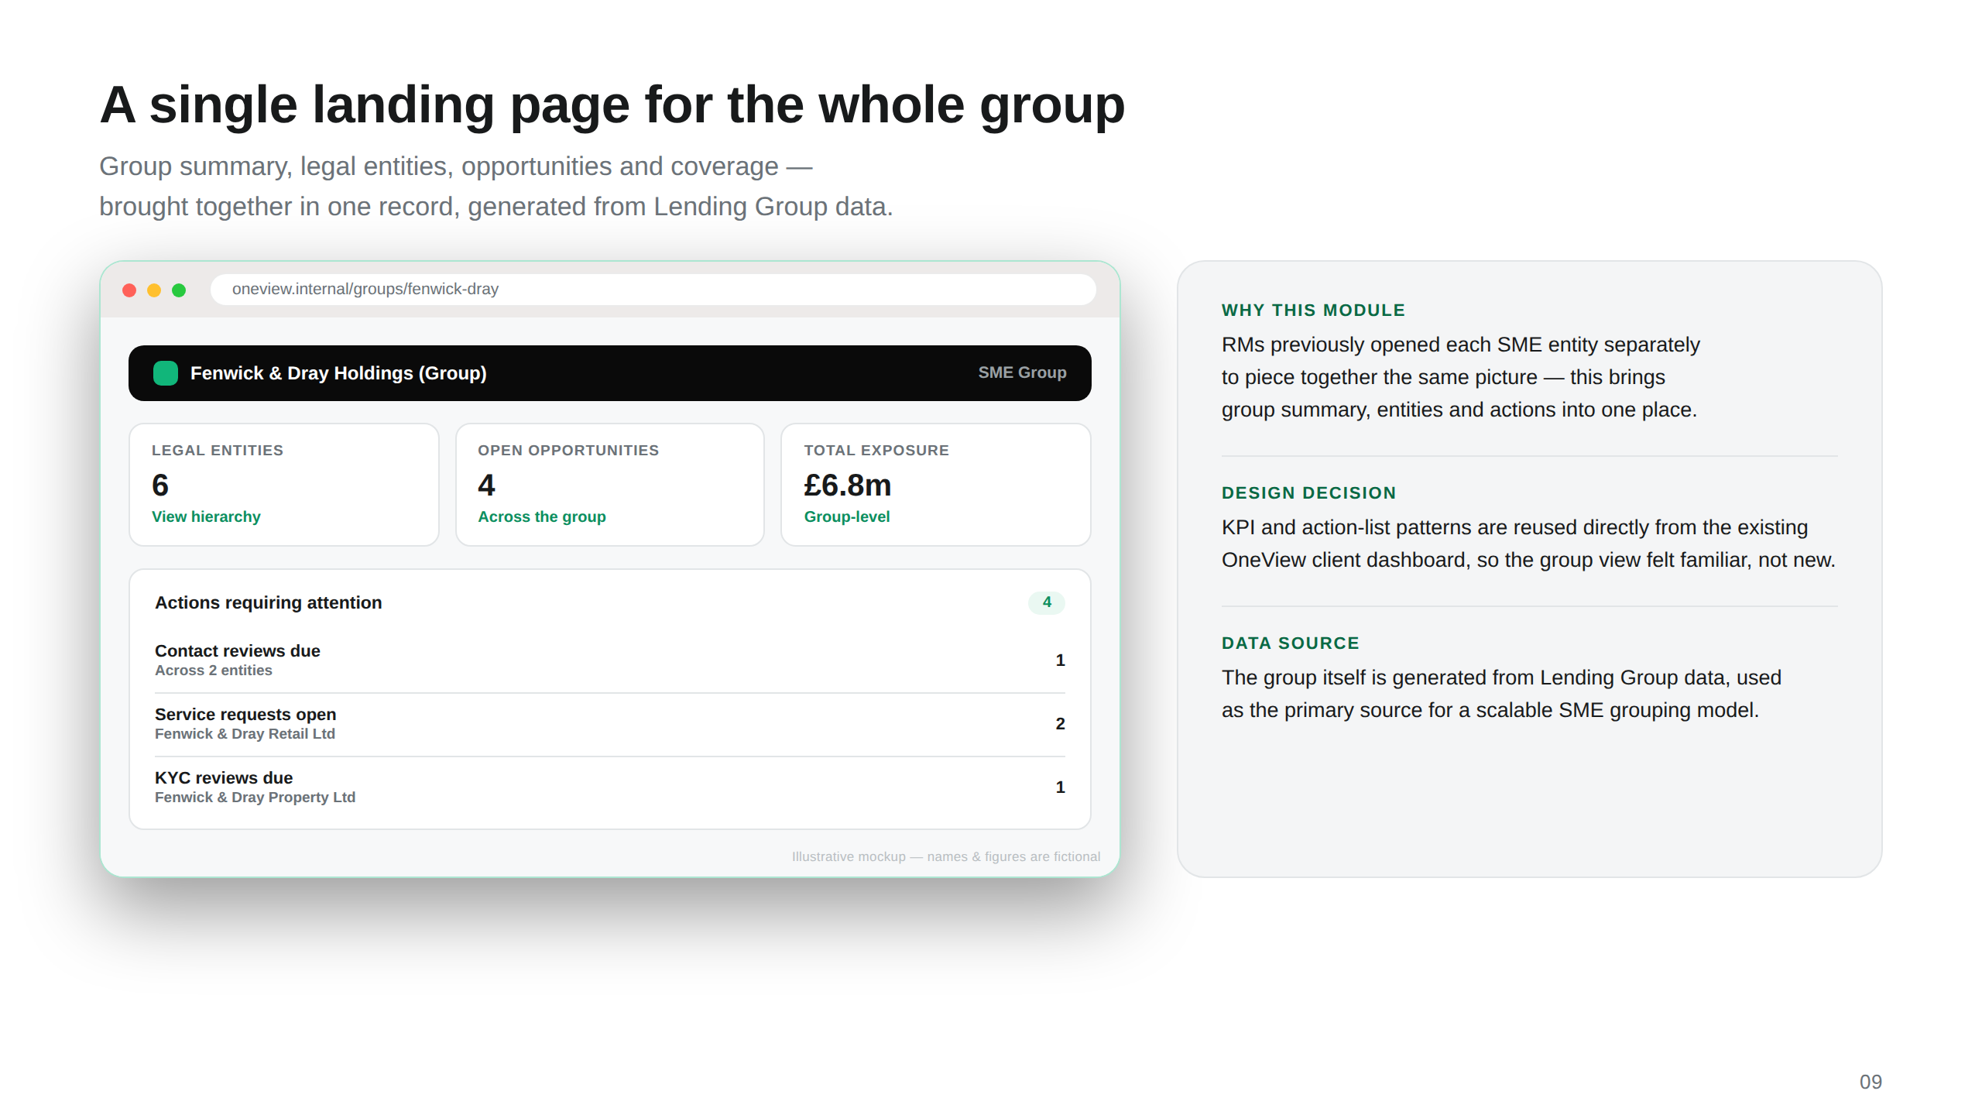Click count 2 beside Service requests open
The image size is (1982, 1115).
1060,724
